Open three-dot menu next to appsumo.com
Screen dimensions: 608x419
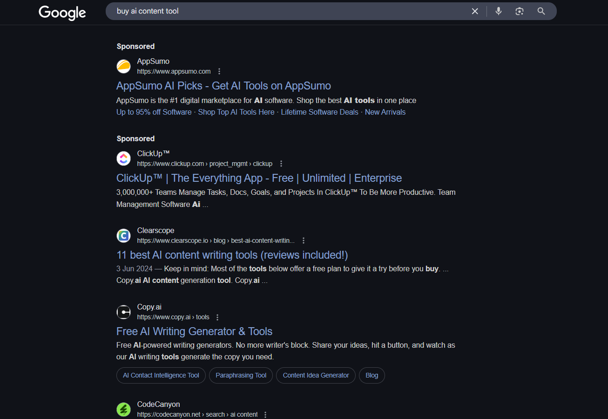coord(219,71)
